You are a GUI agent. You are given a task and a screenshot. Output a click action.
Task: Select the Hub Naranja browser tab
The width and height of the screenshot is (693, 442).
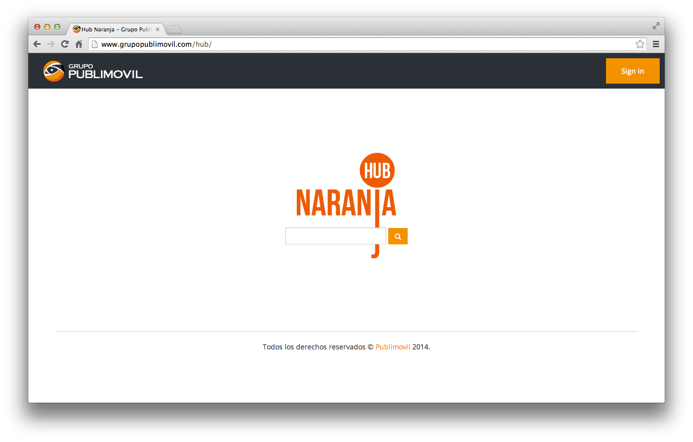(x=115, y=29)
